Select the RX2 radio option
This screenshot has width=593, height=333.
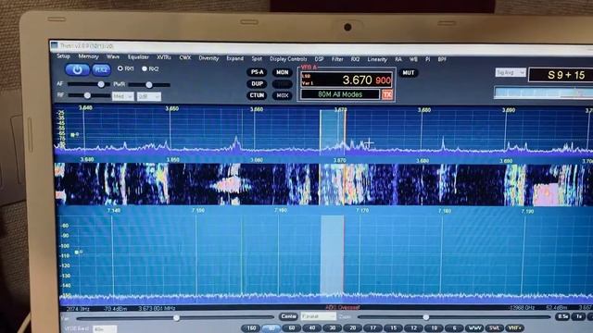pos(150,68)
